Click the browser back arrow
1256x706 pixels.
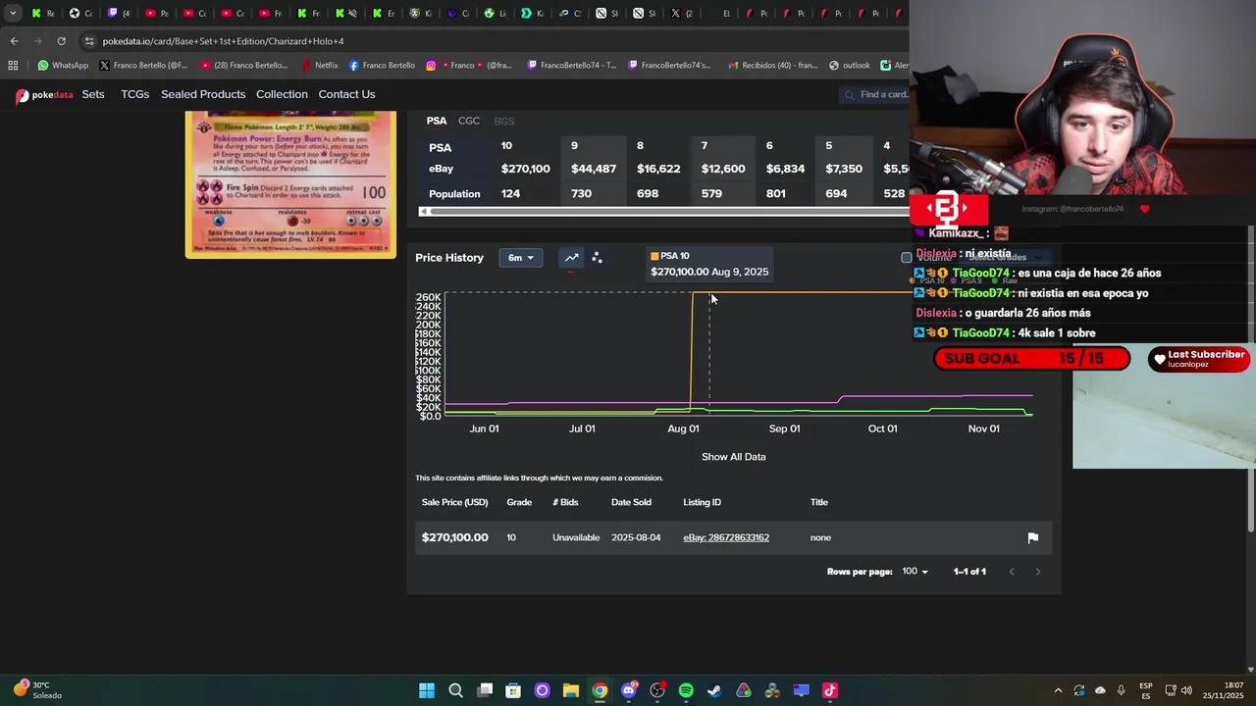[x=14, y=41]
